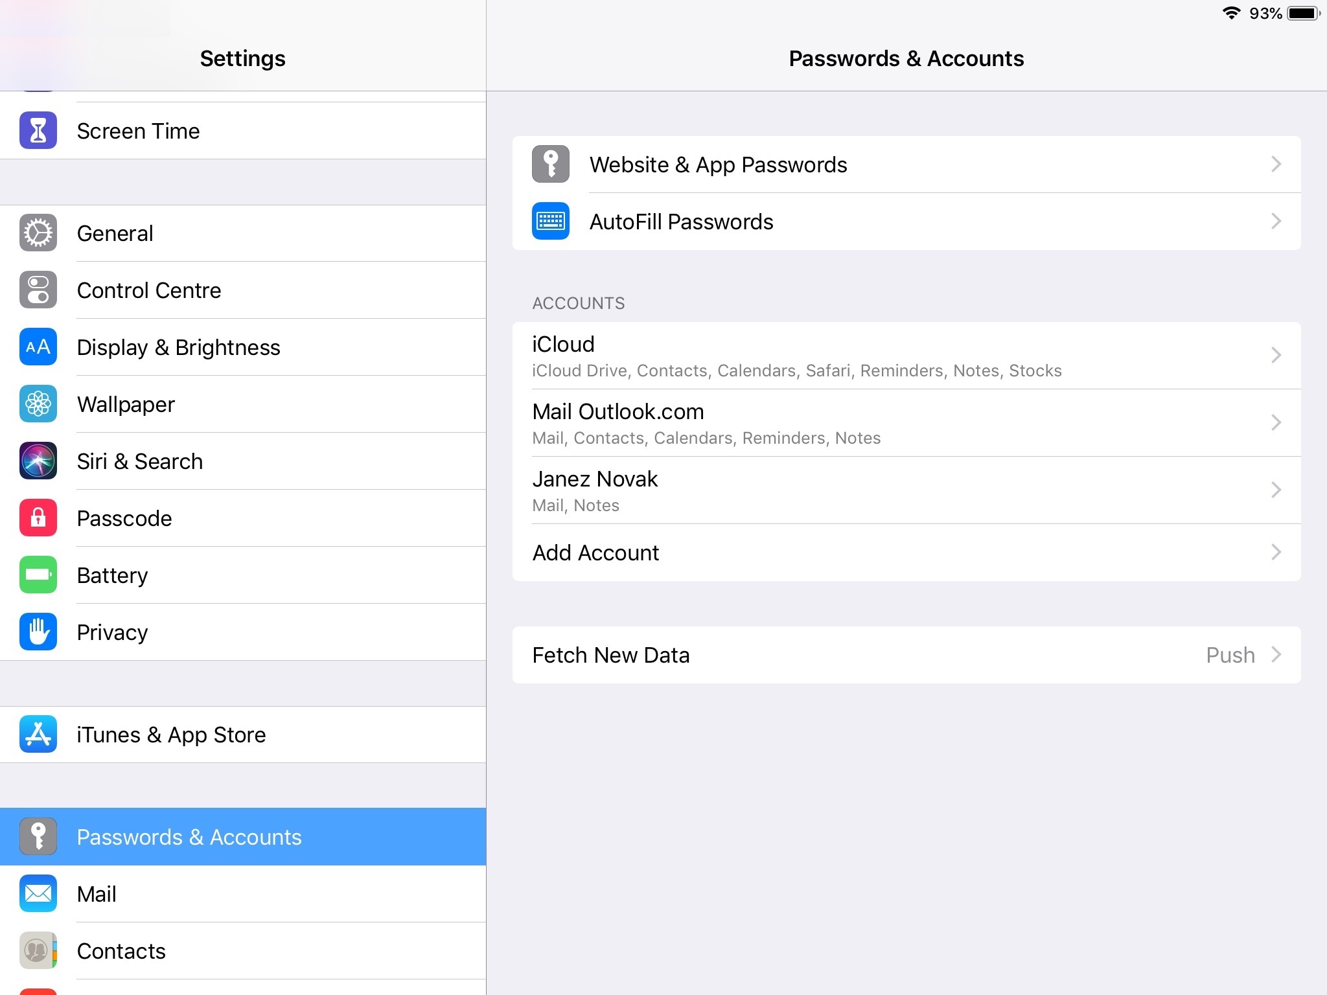The image size is (1327, 995).
Task: Open the Janez Novak account
Action: point(906,490)
